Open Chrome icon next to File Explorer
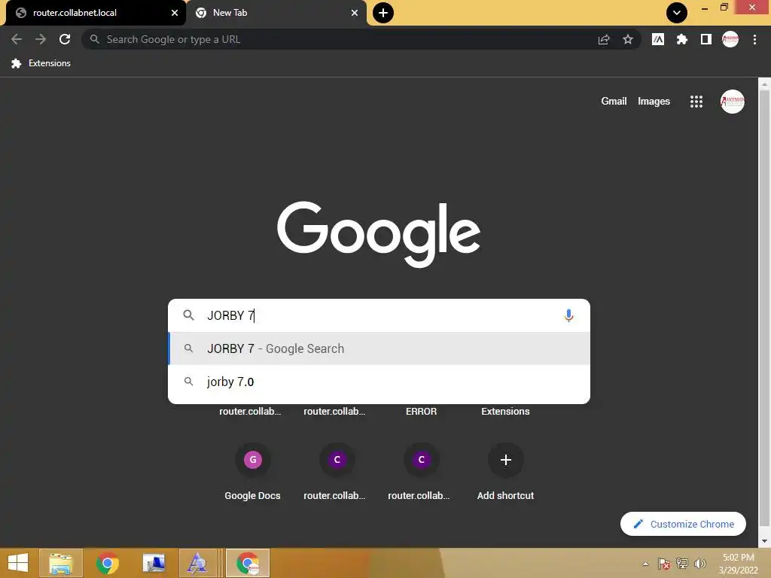The height and width of the screenshot is (578, 771). click(x=108, y=563)
